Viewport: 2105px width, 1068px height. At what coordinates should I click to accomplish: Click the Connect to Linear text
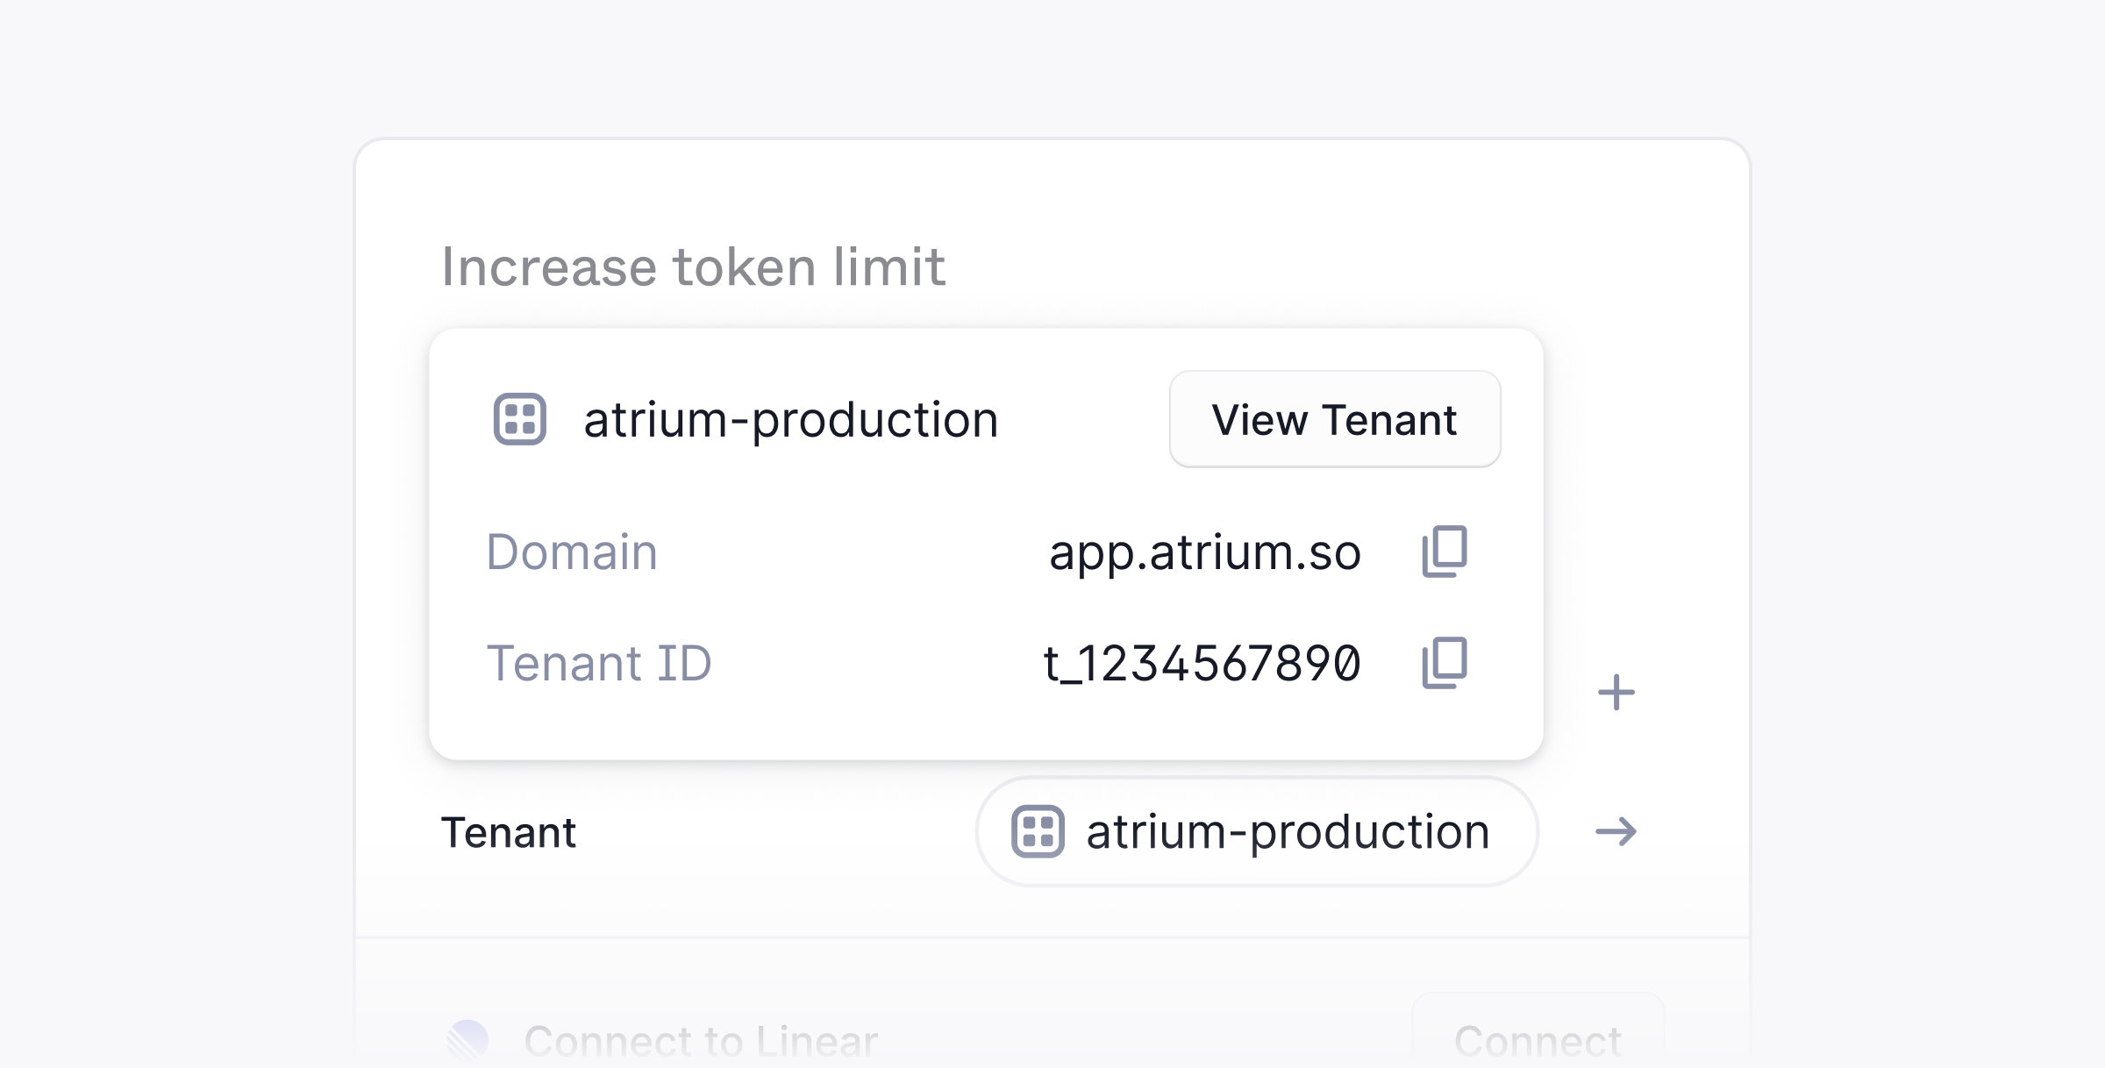click(x=701, y=1041)
